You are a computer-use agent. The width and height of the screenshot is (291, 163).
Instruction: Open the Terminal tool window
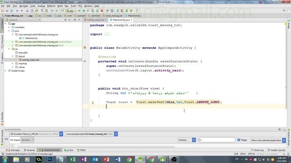29,150
